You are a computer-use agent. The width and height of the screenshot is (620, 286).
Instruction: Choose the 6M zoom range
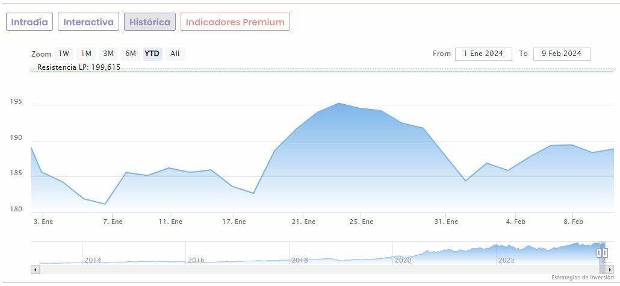131,54
